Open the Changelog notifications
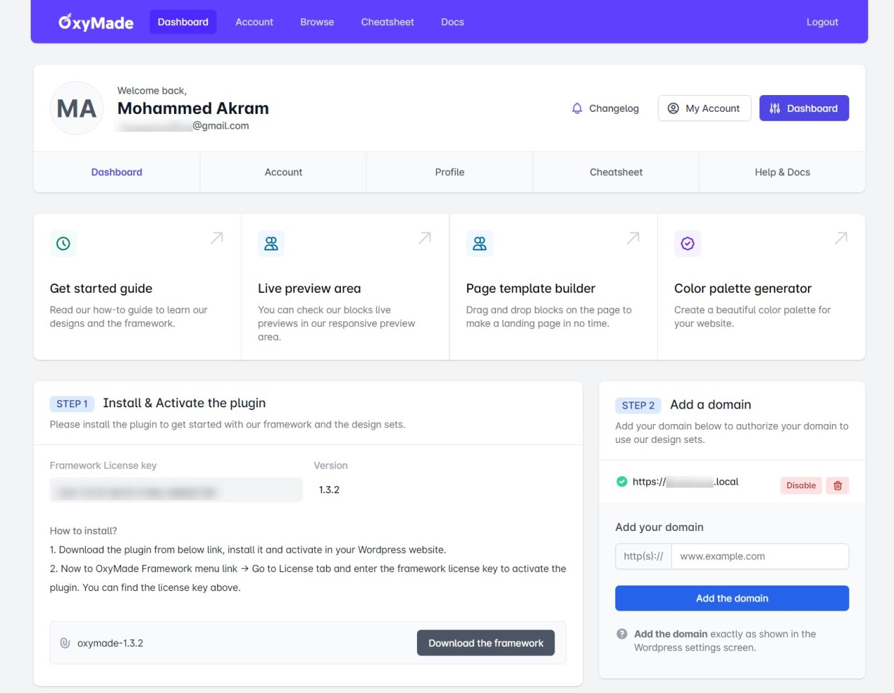The width and height of the screenshot is (894, 693). click(605, 108)
